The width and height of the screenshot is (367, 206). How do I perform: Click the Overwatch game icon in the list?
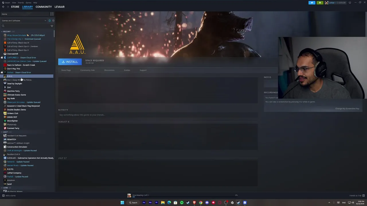click(5, 54)
